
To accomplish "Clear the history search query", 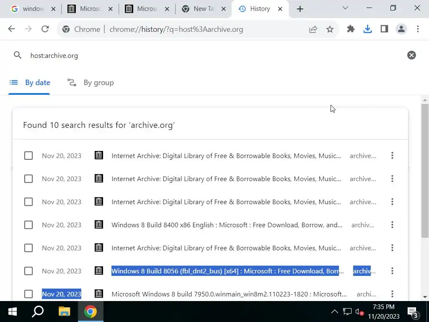I will [x=411, y=55].
